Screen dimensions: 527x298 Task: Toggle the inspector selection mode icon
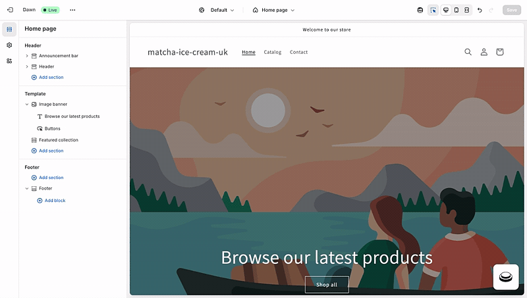(x=433, y=10)
